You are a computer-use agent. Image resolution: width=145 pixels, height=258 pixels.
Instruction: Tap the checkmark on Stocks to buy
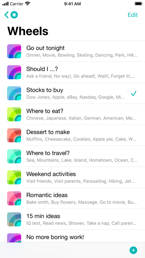click(x=134, y=93)
